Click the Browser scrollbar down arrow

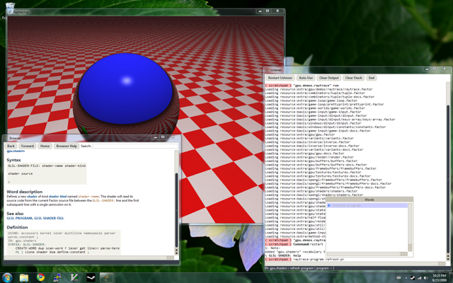pyautogui.click(x=176, y=253)
